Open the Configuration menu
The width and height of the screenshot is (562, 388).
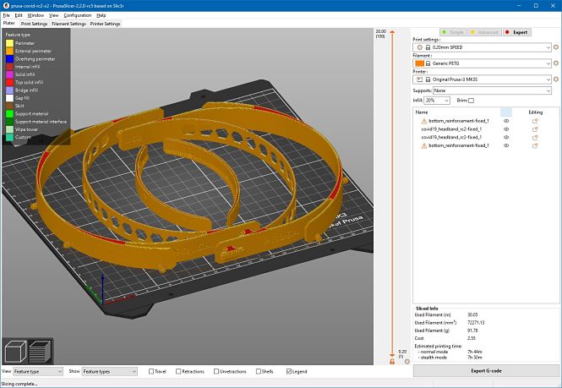tap(77, 15)
